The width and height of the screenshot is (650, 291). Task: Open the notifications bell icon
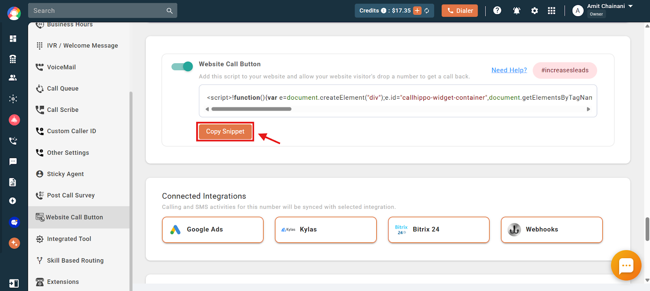[x=517, y=11]
